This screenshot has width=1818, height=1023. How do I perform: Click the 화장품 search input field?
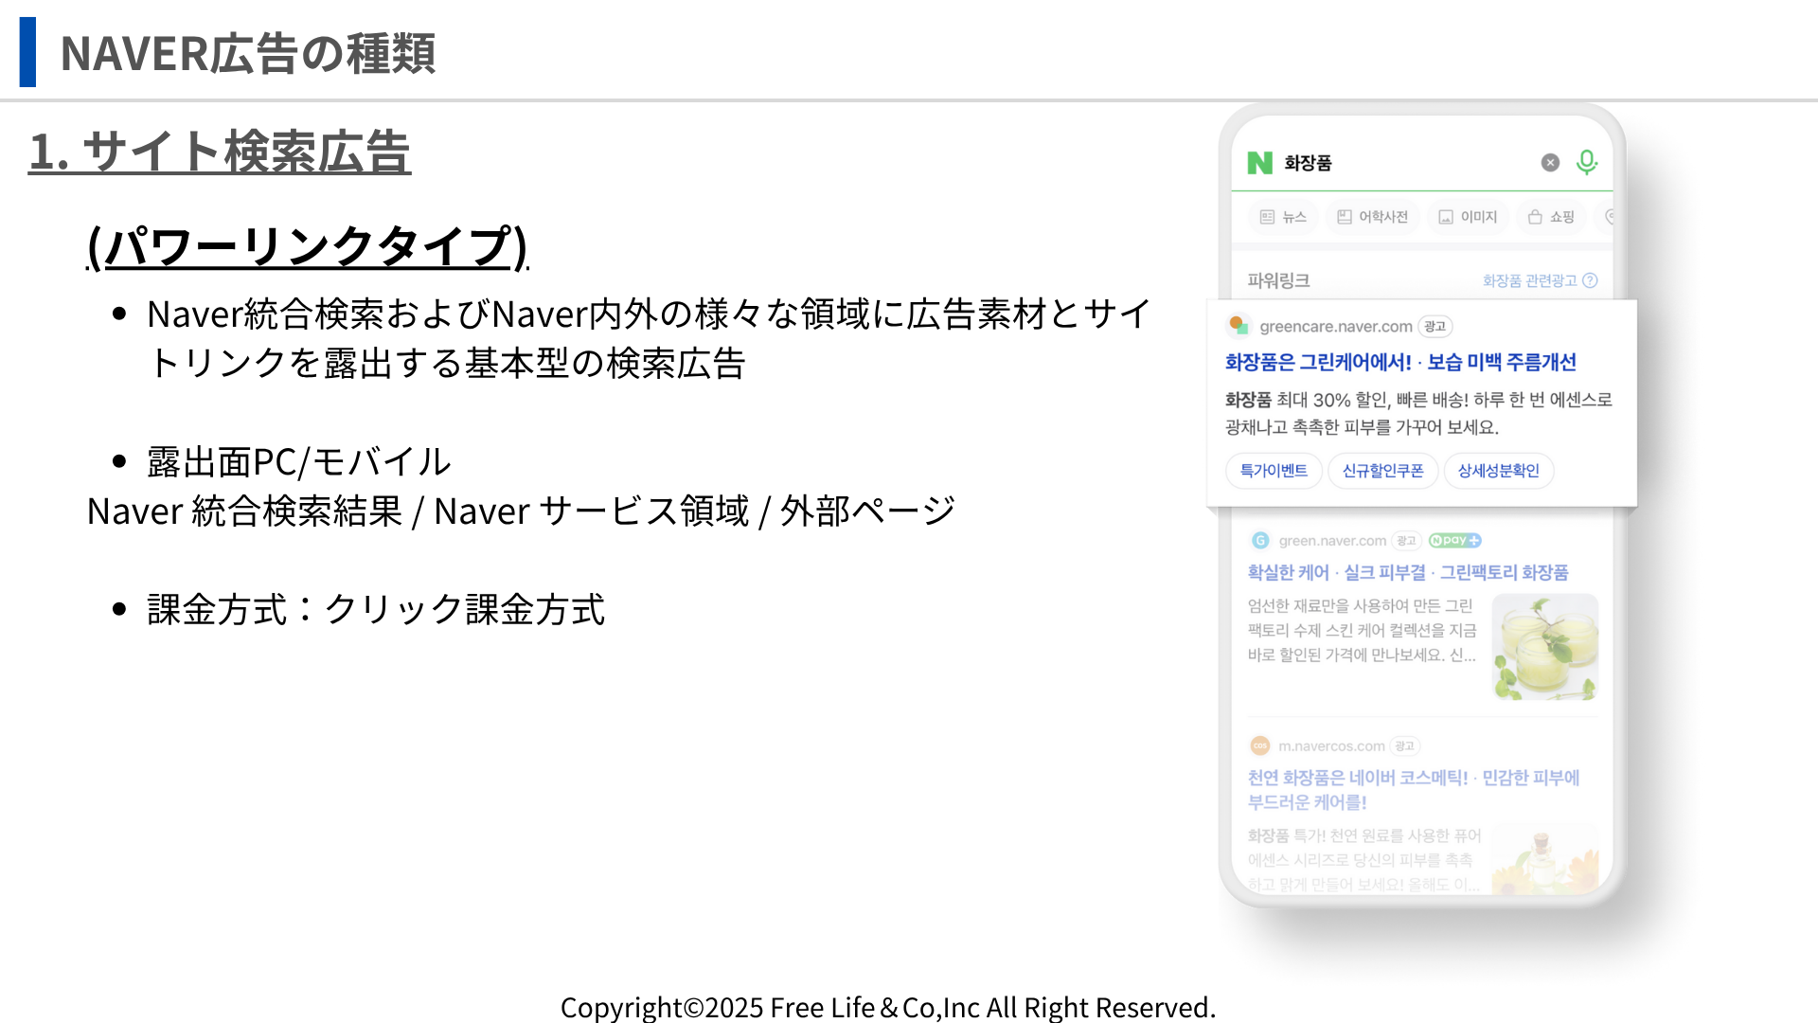point(1401,163)
